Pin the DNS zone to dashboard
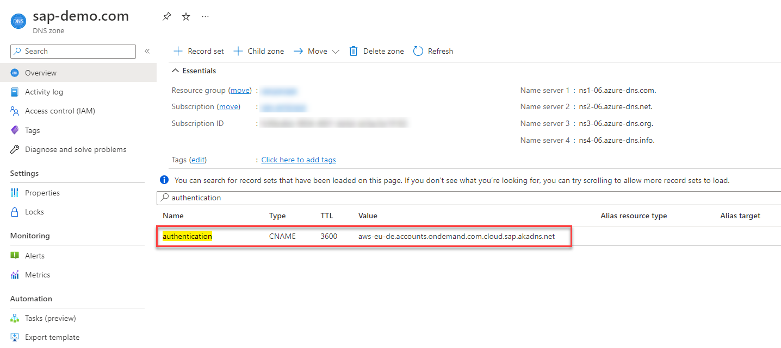The image size is (781, 348). pyautogui.click(x=167, y=17)
